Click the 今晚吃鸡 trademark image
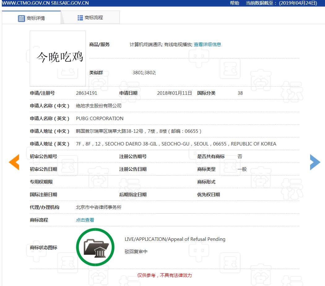This screenshot has width=325, height=286. [x=58, y=58]
